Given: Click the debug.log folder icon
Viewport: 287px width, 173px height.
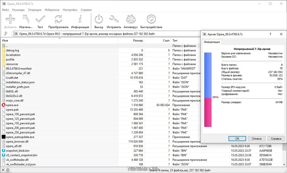Looking at the screenshot, I should click(3, 50).
